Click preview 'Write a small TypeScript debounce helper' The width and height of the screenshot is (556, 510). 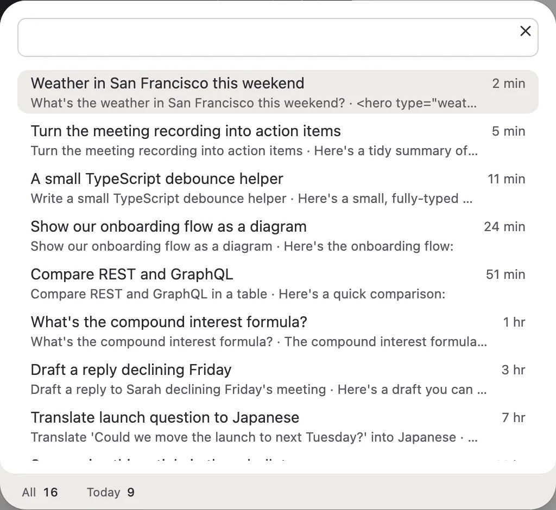click(x=159, y=199)
